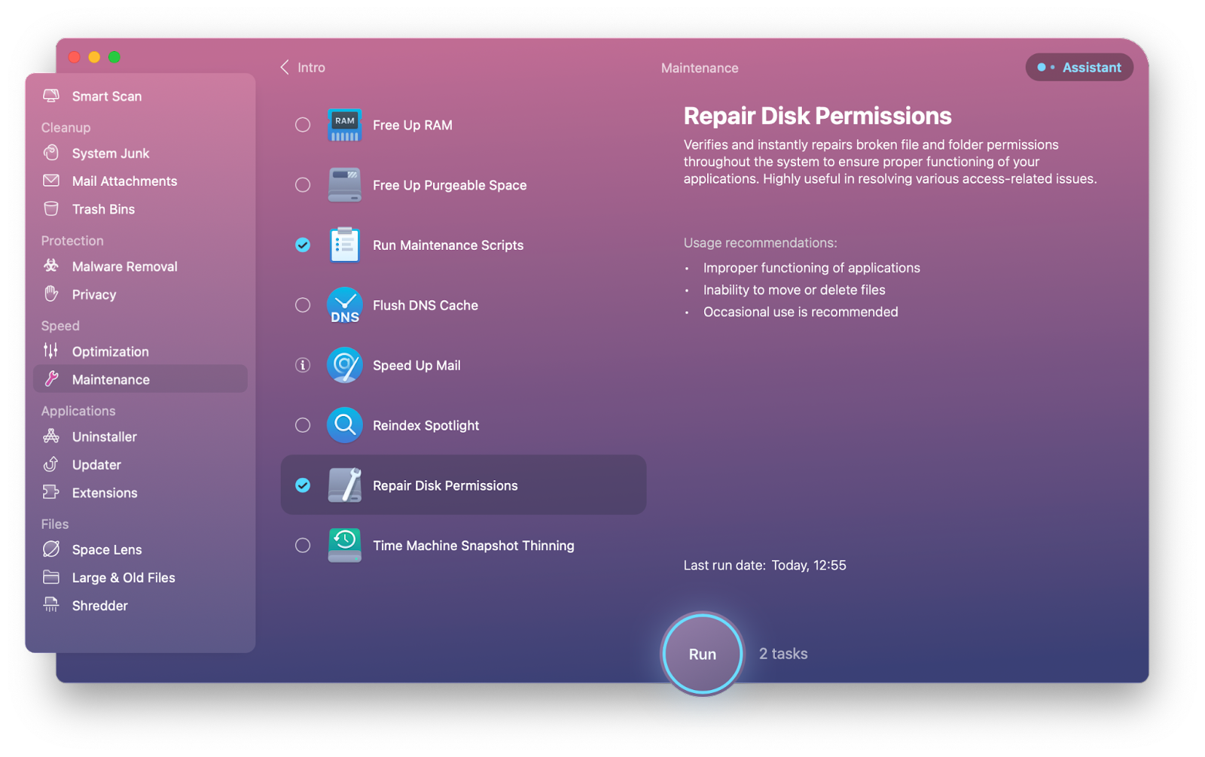Screen dimensions: 1205x757
Task: Toggle the Time Machine Snapshot Thinning task
Action: [x=302, y=545]
